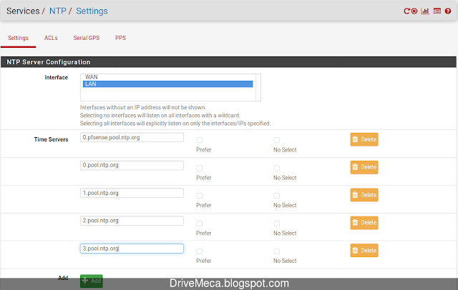The image size is (458, 290).
Task: Click the Interface list scrollbar
Action: tap(258, 87)
